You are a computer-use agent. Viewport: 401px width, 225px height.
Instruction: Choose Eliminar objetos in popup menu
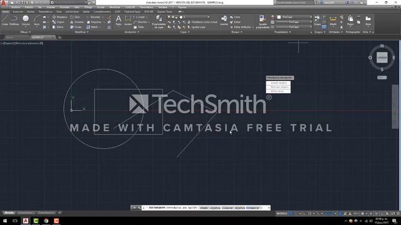[x=278, y=87]
